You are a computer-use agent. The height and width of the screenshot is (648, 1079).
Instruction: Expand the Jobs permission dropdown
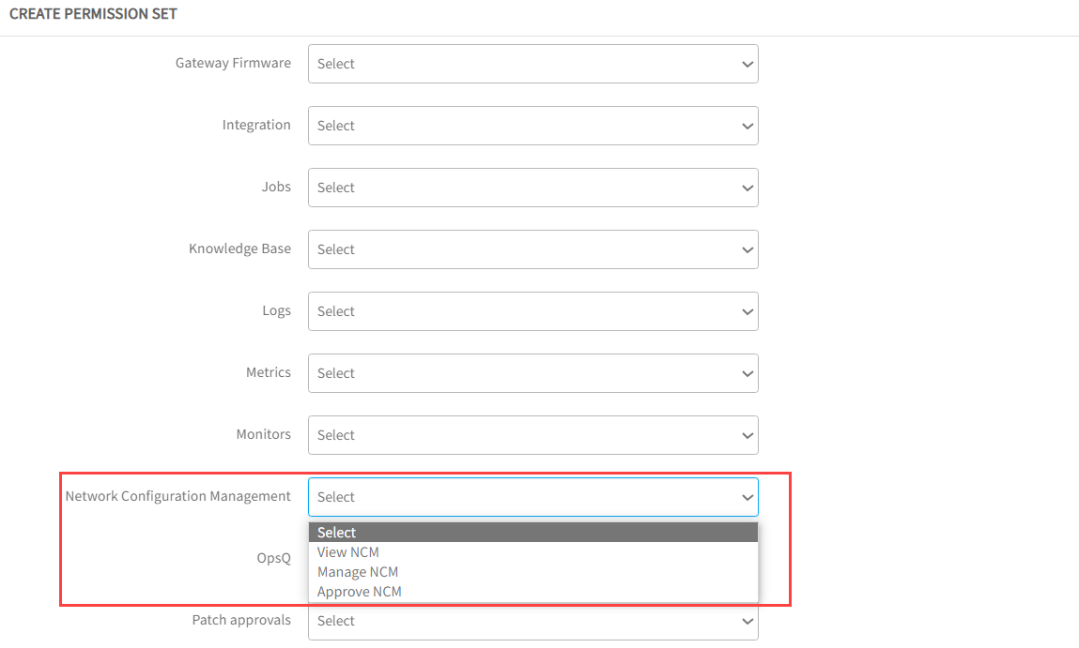(x=533, y=188)
